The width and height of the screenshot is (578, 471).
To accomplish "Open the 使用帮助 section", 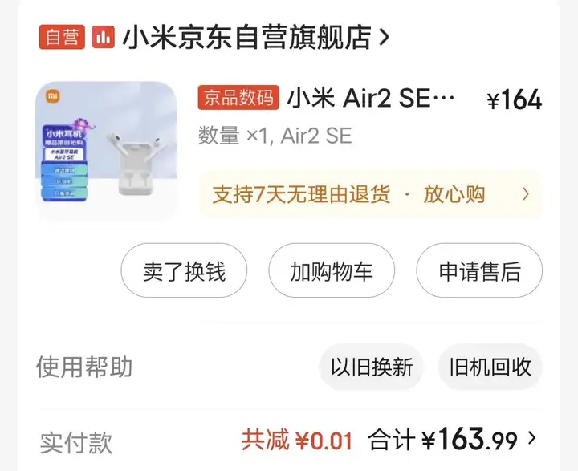I will [84, 367].
